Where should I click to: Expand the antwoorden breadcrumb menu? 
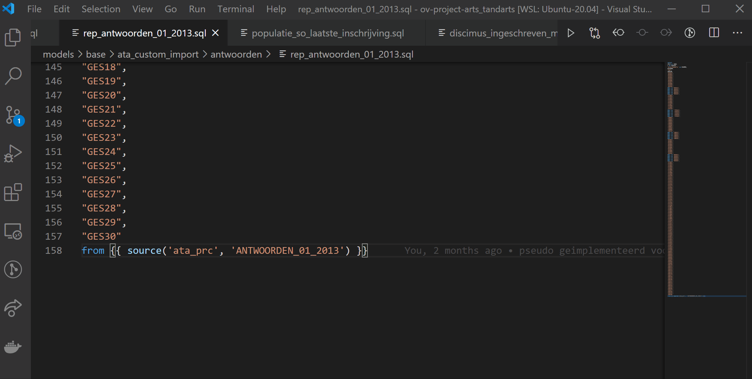[236, 54]
